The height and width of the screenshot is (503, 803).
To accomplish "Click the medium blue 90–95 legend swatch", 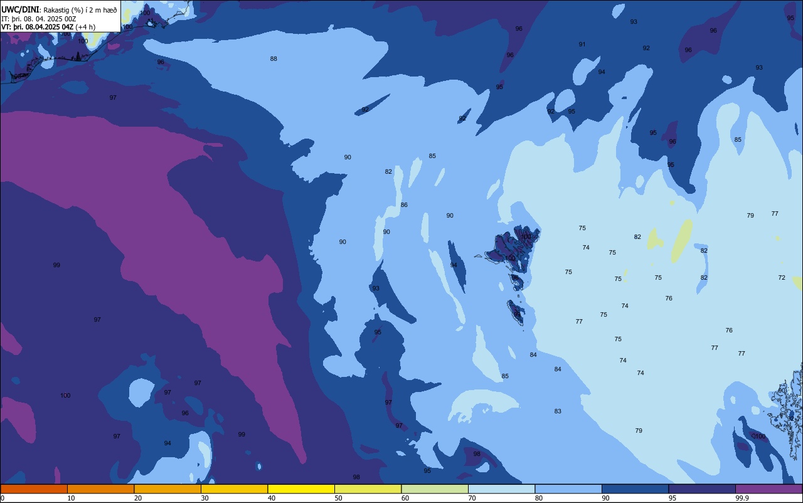I will pyautogui.click(x=635, y=489).
